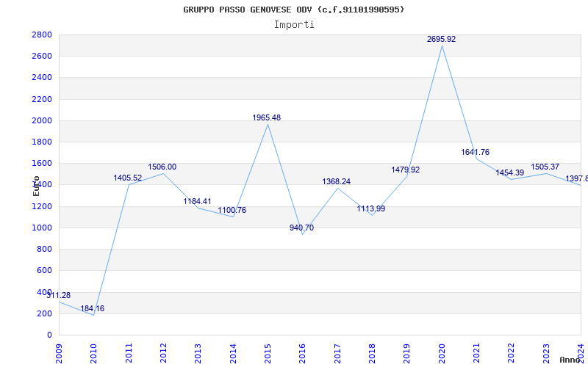Click the 2020 x-axis year label
Viewport: 588px width, 367px height.
pos(442,354)
